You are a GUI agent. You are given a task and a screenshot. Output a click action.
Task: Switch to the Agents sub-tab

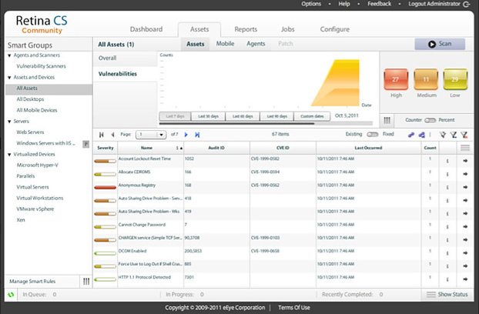coord(256,44)
